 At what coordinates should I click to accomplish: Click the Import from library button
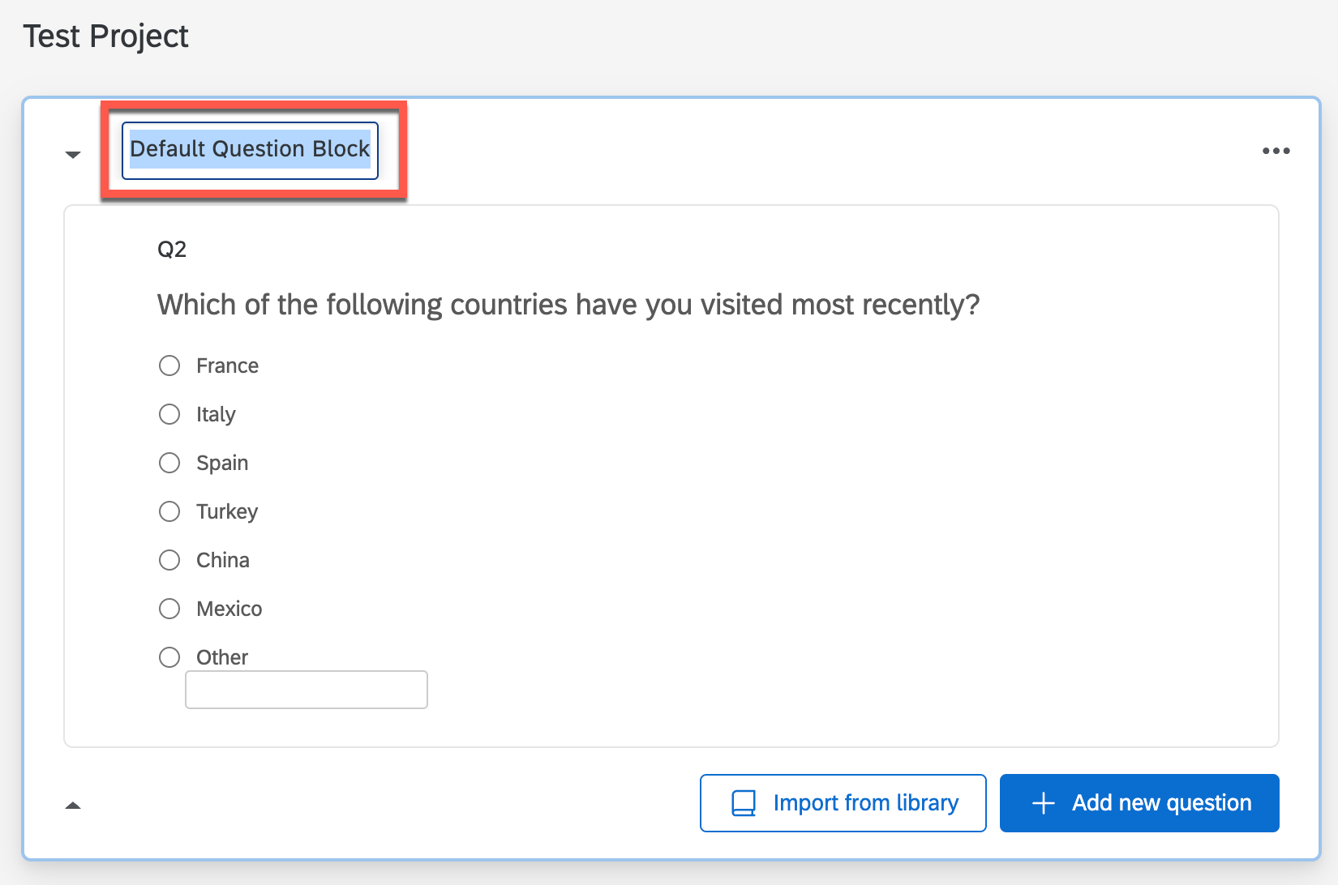[x=843, y=802]
